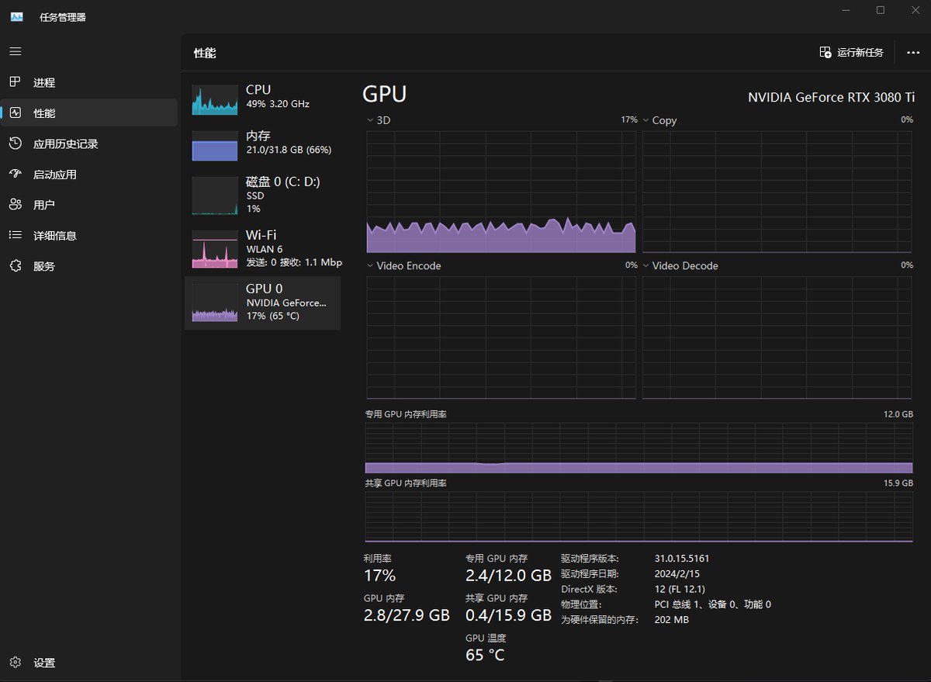Click the 2.8/27.9 GB GPU memory value
931x682 pixels.
point(407,615)
